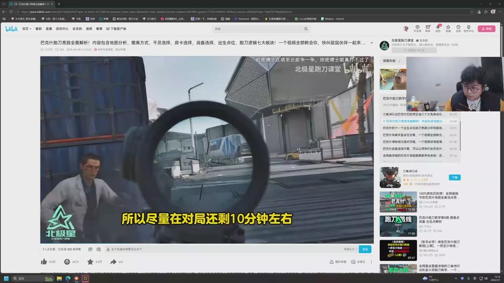504x283 pixels.
Task: Select playlist item 巴克什博物馆沉浸式带跑
Action: (420, 142)
